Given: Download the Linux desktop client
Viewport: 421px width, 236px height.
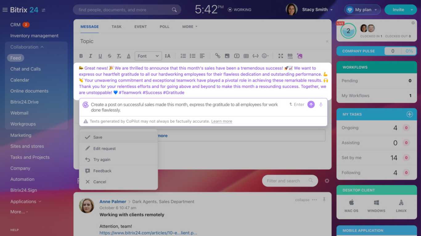Looking at the screenshot, I should [401, 206].
